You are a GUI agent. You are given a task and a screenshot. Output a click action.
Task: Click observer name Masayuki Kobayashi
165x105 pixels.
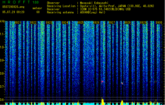94,3
